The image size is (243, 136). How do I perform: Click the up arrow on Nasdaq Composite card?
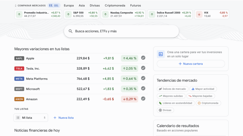pos(105,14)
